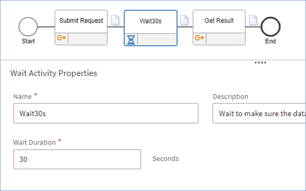The height and width of the screenshot is (191, 306).
Task: Click the Description field label
Action: [231, 97]
